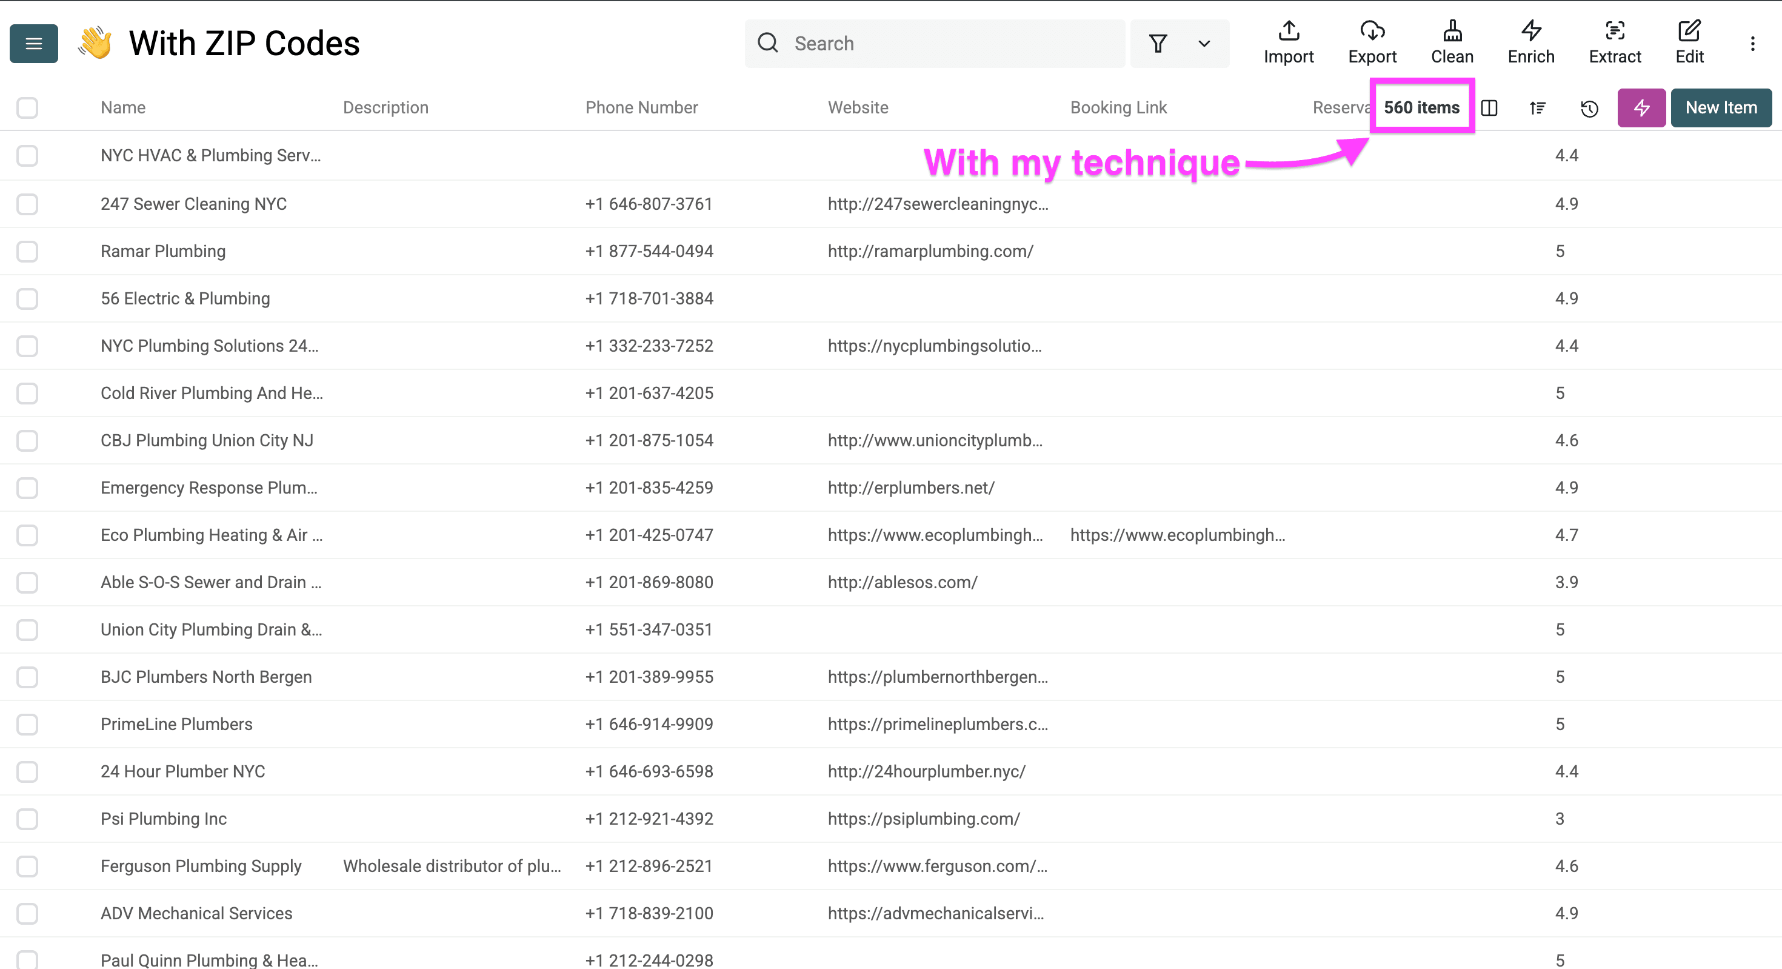1782x969 pixels.
Task: Open the hamburger sidebar menu
Action: pyautogui.click(x=33, y=44)
